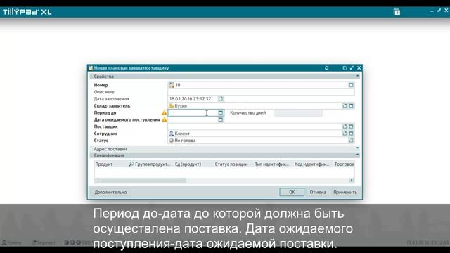Viewport: 450px width, 253px height.
Task: Click the Свойства section header
Action: (225, 77)
